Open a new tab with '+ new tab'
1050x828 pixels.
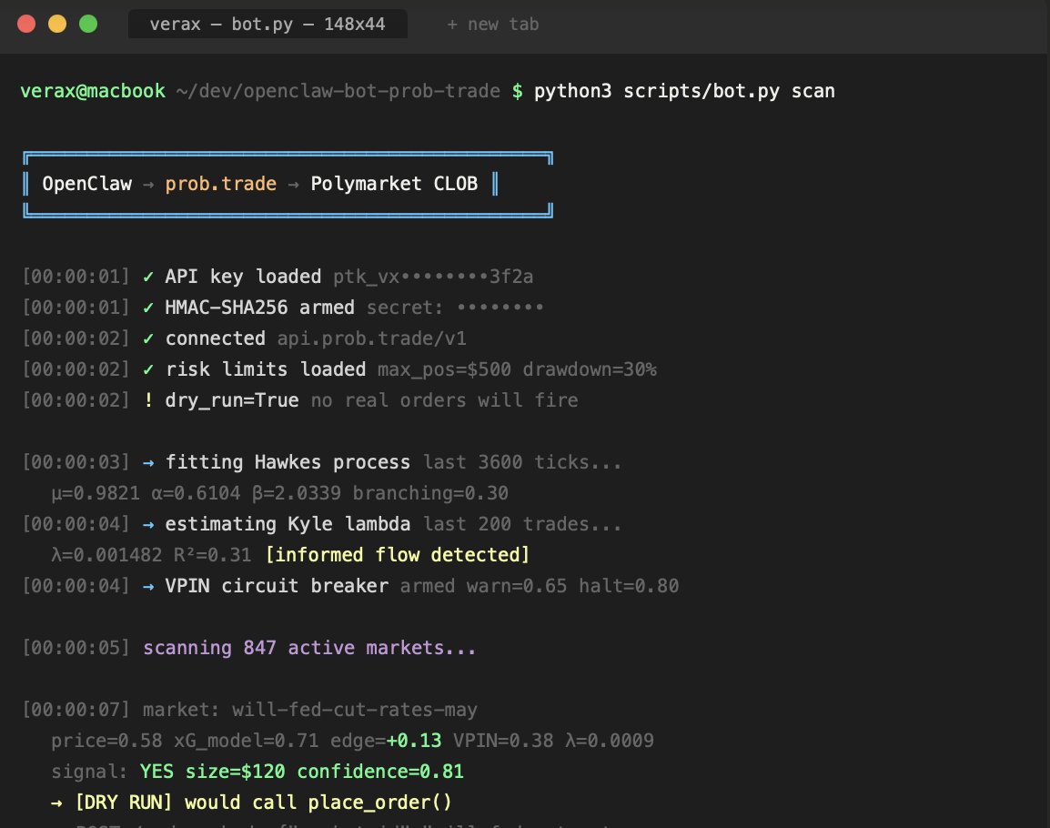click(x=492, y=25)
